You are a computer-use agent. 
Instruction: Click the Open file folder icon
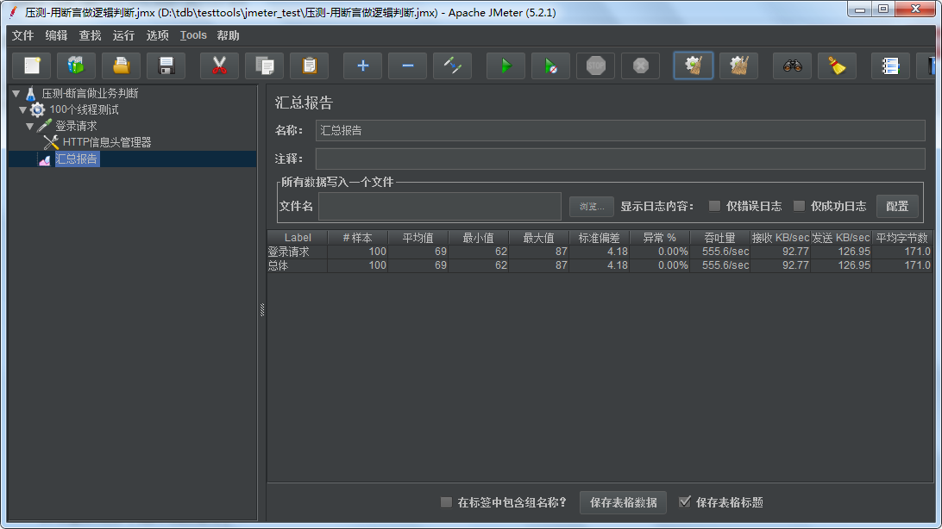coord(122,65)
